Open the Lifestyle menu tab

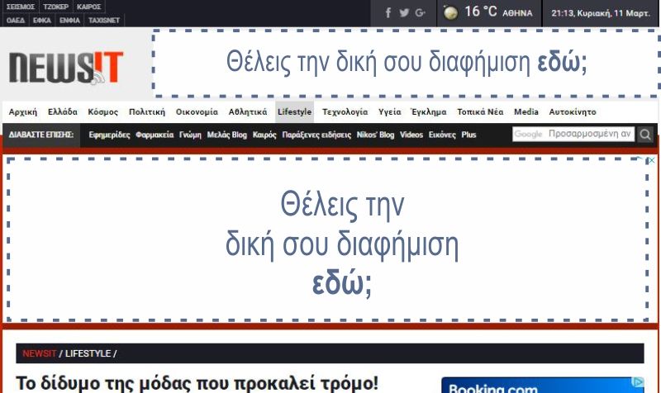point(295,111)
